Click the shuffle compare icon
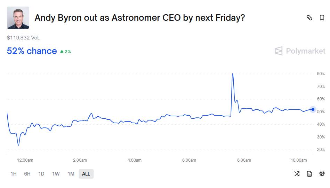Viewport: 330px width, 188px height. tap(297, 174)
